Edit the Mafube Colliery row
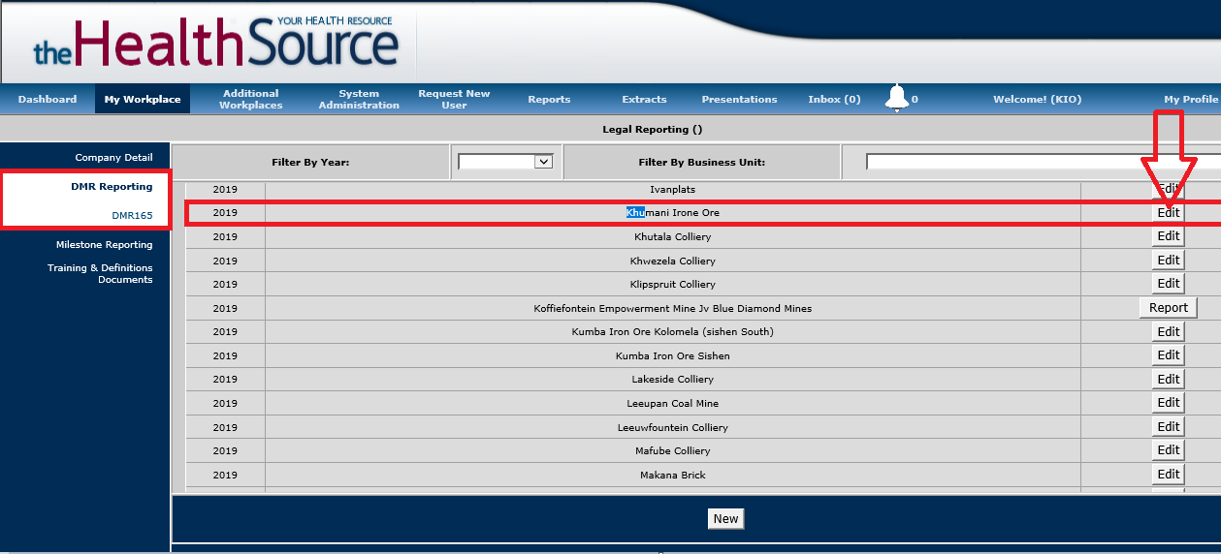 click(1169, 449)
